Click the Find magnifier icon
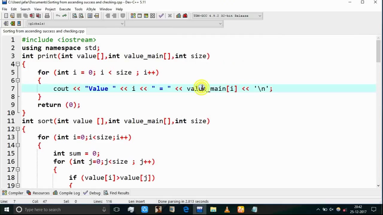 coord(75,16)
